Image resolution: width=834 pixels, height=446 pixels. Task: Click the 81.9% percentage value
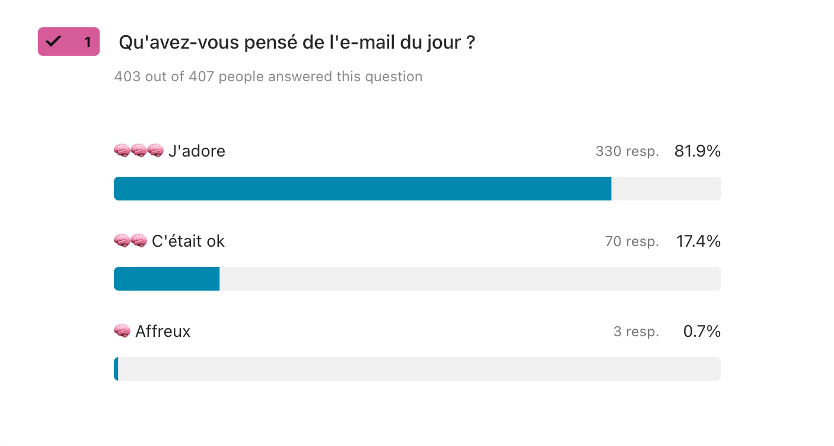[697, 151]
